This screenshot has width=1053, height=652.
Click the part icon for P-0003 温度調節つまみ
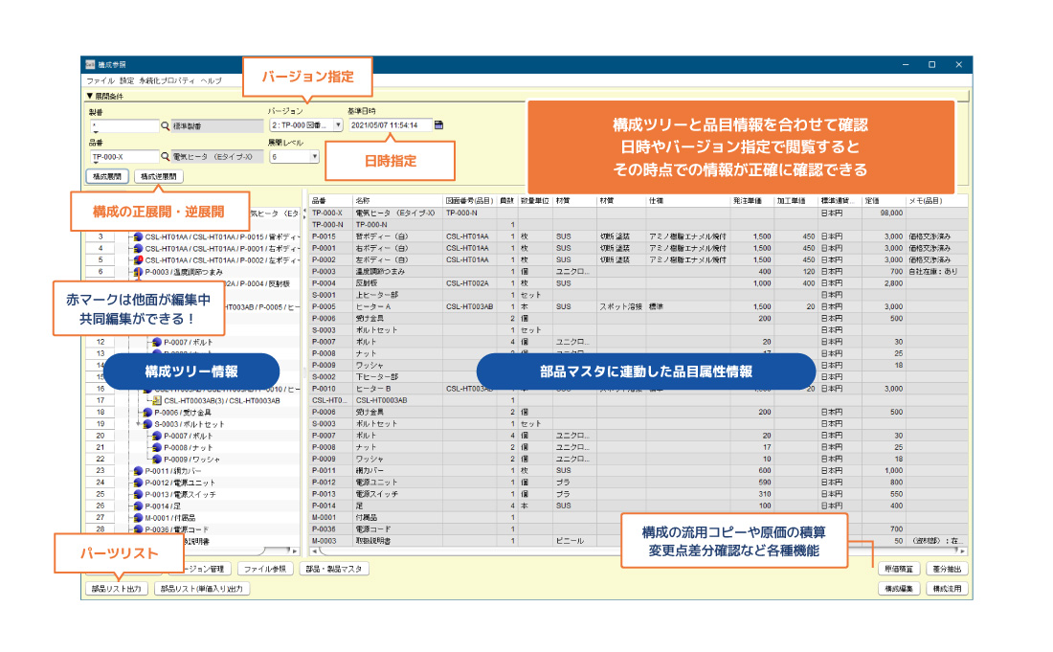tap(138, 272)
